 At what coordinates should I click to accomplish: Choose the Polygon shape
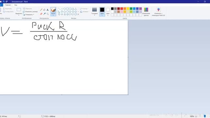pos(73,9)
